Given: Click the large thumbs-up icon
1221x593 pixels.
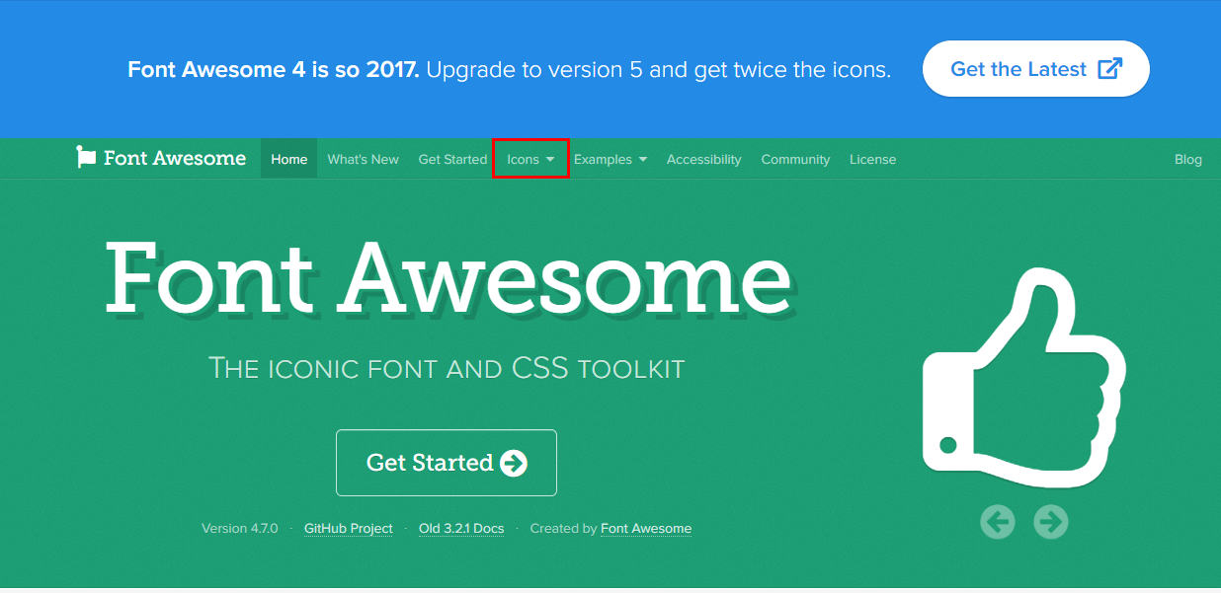Looking at the screenshot, I should click(x=1024, y=377).
